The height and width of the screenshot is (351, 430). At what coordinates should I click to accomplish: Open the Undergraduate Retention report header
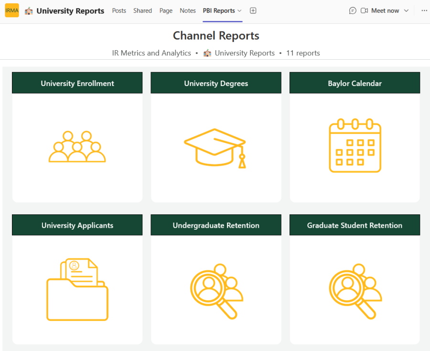click(216, 225)
